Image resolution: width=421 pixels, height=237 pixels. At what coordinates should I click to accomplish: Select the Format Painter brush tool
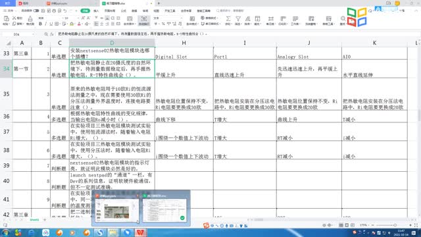30,20
